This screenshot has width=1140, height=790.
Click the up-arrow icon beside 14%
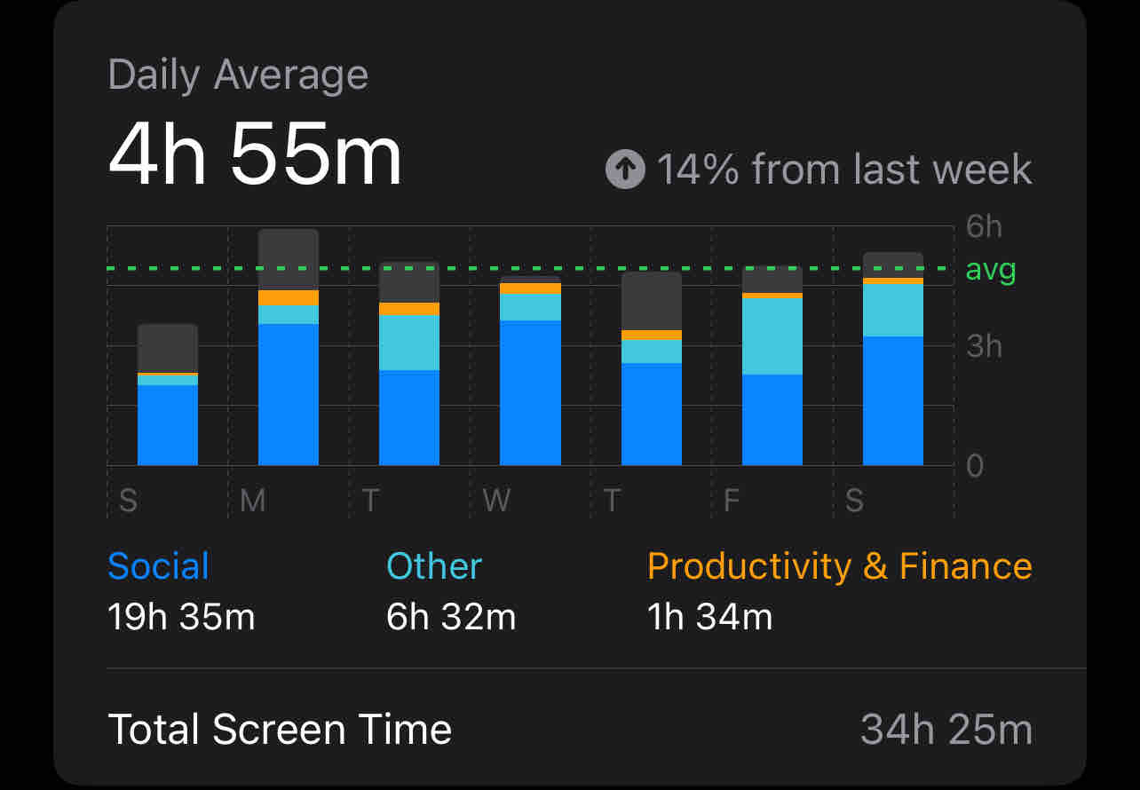tap(625, 170)
